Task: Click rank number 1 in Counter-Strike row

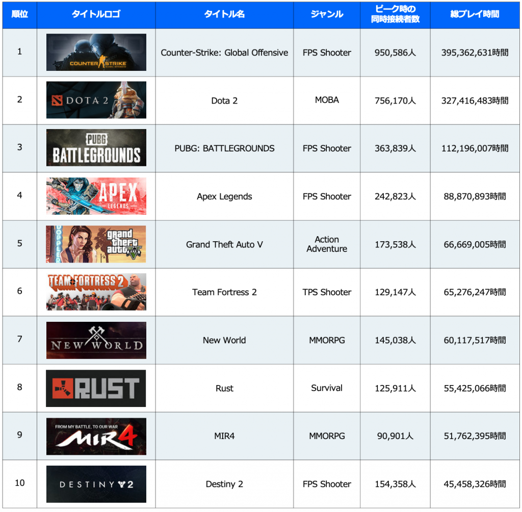Action: [x=20, y=52]
